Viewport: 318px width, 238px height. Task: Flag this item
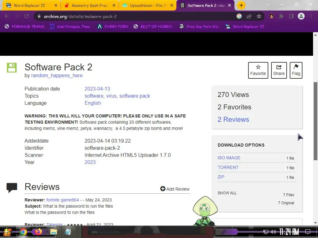[296, 70]
